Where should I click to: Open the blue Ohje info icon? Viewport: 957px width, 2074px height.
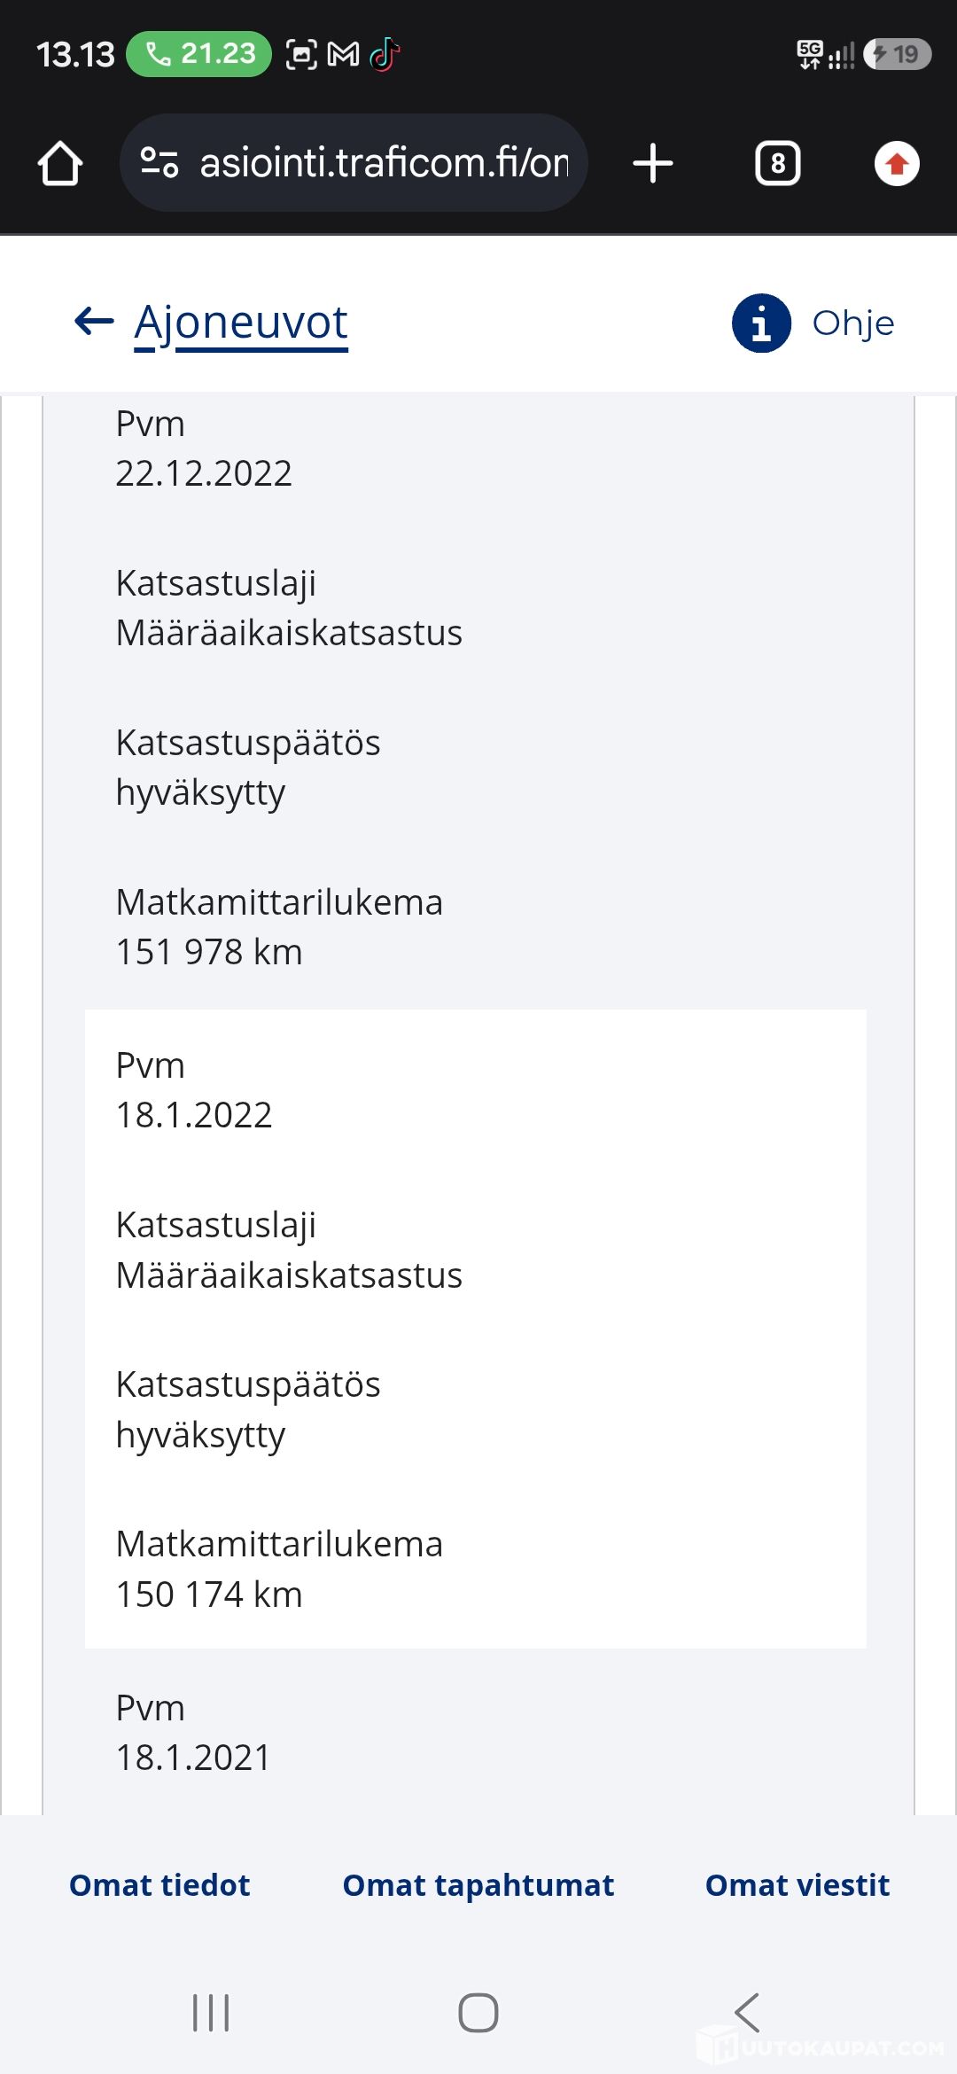761,323
